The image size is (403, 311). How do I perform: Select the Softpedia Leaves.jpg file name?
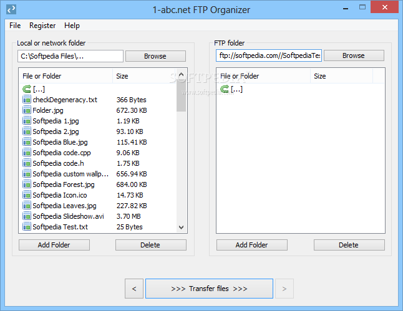coord(64,206)
